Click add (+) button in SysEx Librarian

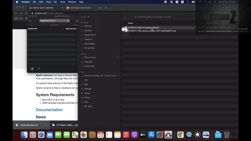point(32,69)
